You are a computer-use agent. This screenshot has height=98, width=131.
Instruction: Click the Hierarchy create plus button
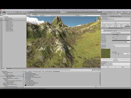[x=1, y=16]
